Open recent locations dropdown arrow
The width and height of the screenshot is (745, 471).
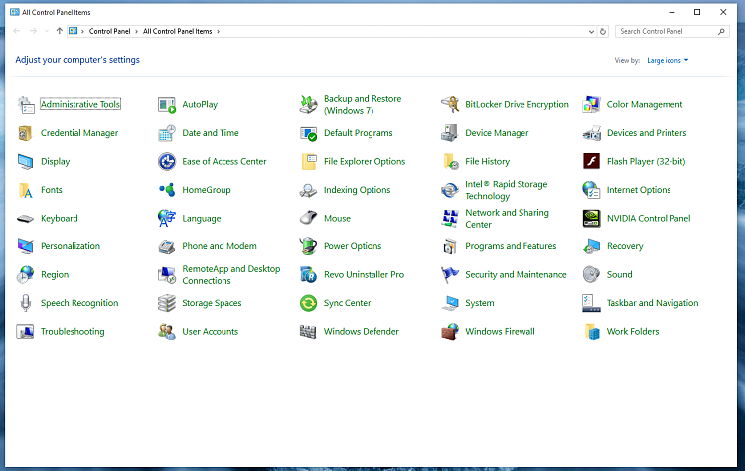(x=46, y=32)
